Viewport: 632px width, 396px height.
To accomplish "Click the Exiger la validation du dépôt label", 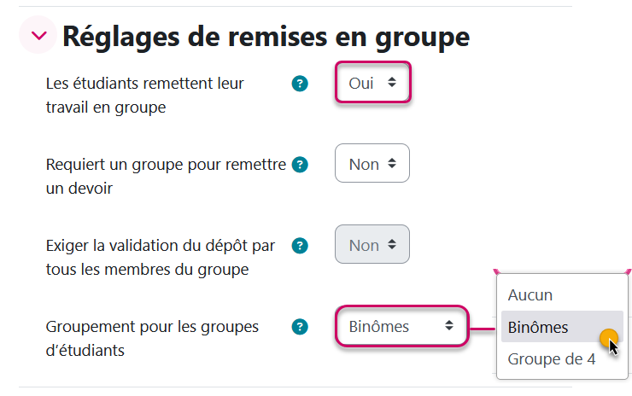I will click(161, 258).
